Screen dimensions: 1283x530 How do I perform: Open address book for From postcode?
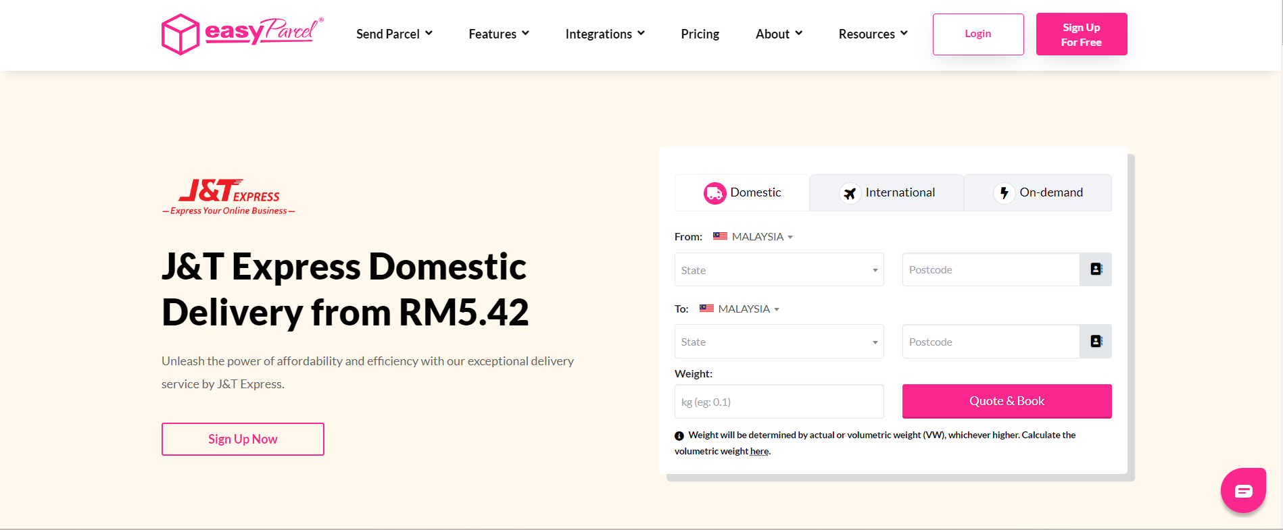coord(1096,269)
